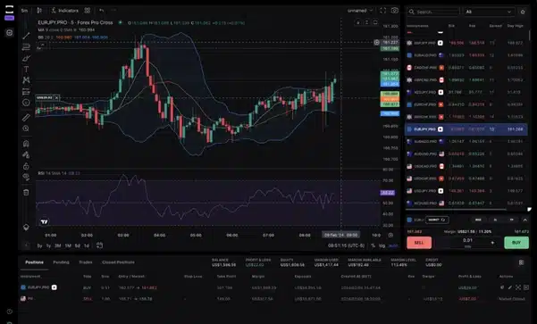Select the EURJPY.PRO row in watchlist
Viewport: 537px width, 324px height.
[466, 129]
